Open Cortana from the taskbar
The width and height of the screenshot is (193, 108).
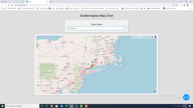[x=42, y=106]
